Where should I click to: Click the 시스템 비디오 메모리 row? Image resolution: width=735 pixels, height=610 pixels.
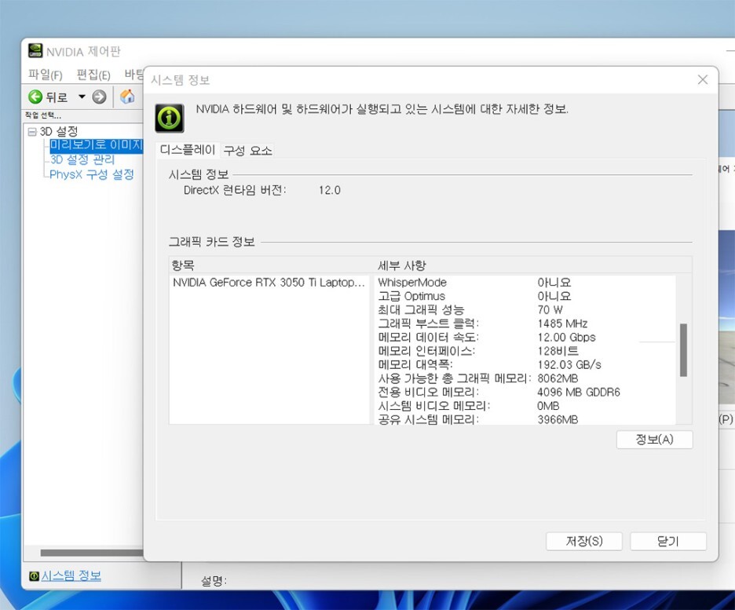526,406
